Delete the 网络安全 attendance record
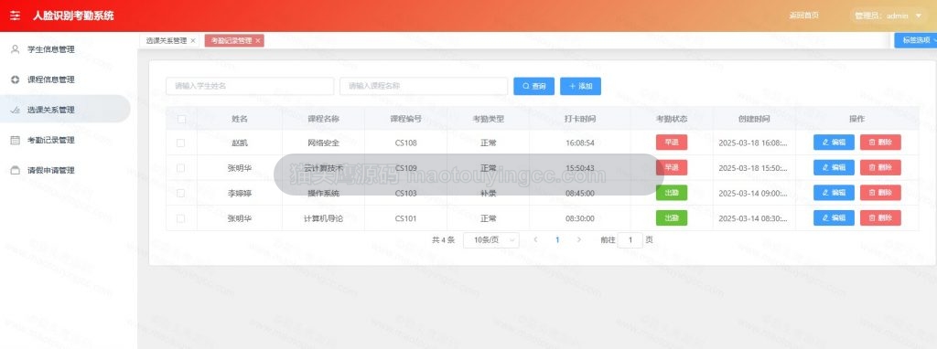Viewport: 937px width, 349px height. 880,143
